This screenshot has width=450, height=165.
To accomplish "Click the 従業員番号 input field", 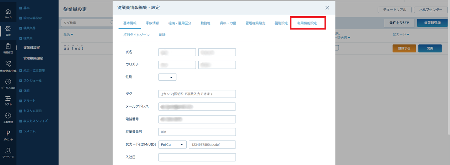I will coord(197,132).
